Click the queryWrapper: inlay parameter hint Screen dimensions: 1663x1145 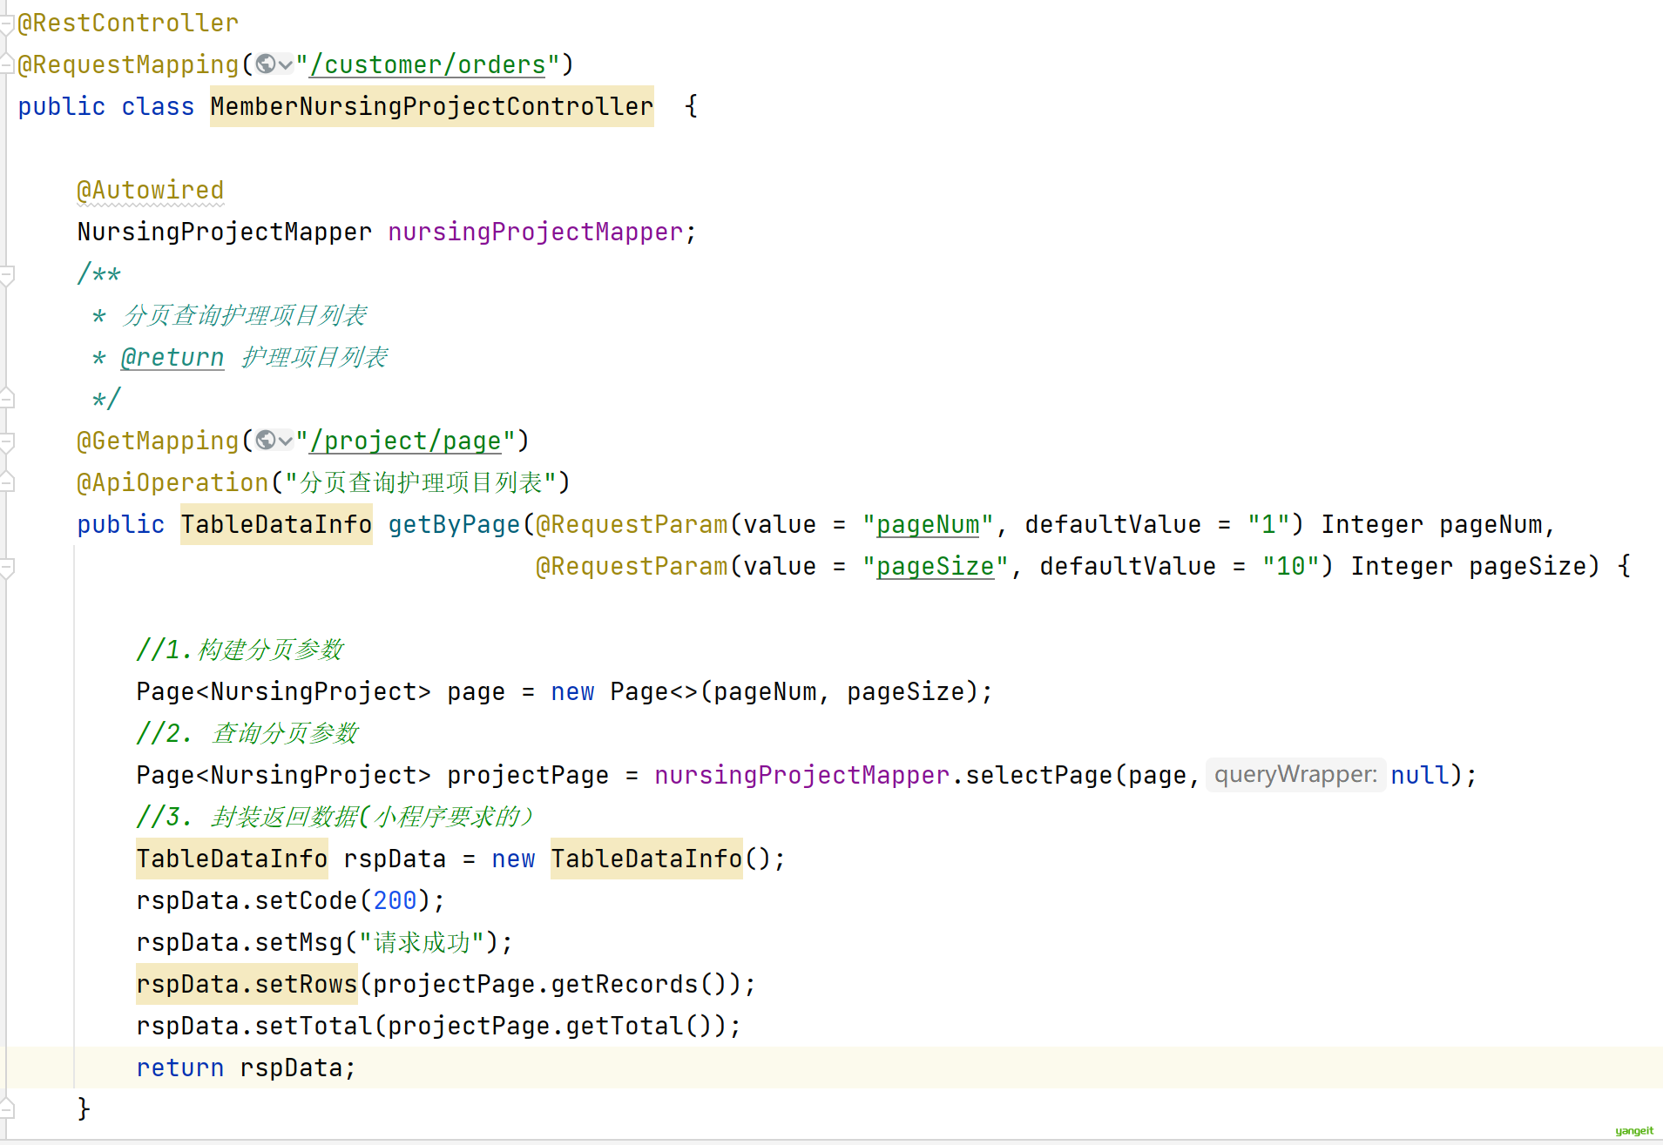(1295, 775)
